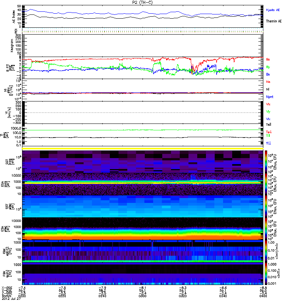Select the black Te parallel legend label
The height and width of the screenshot is (304, 285).
coord(269,125)
